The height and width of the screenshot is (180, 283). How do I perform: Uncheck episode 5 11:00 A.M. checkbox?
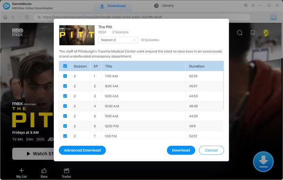[x=65, y=116]
